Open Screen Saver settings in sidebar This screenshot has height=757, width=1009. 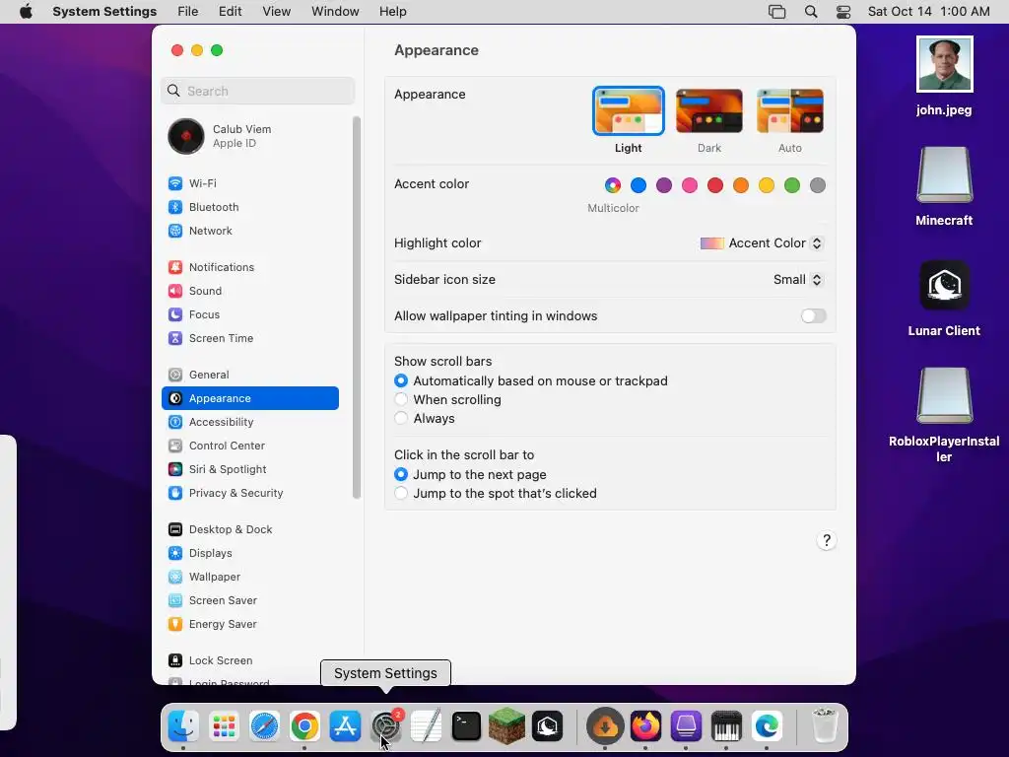click(x=249, y=600)
